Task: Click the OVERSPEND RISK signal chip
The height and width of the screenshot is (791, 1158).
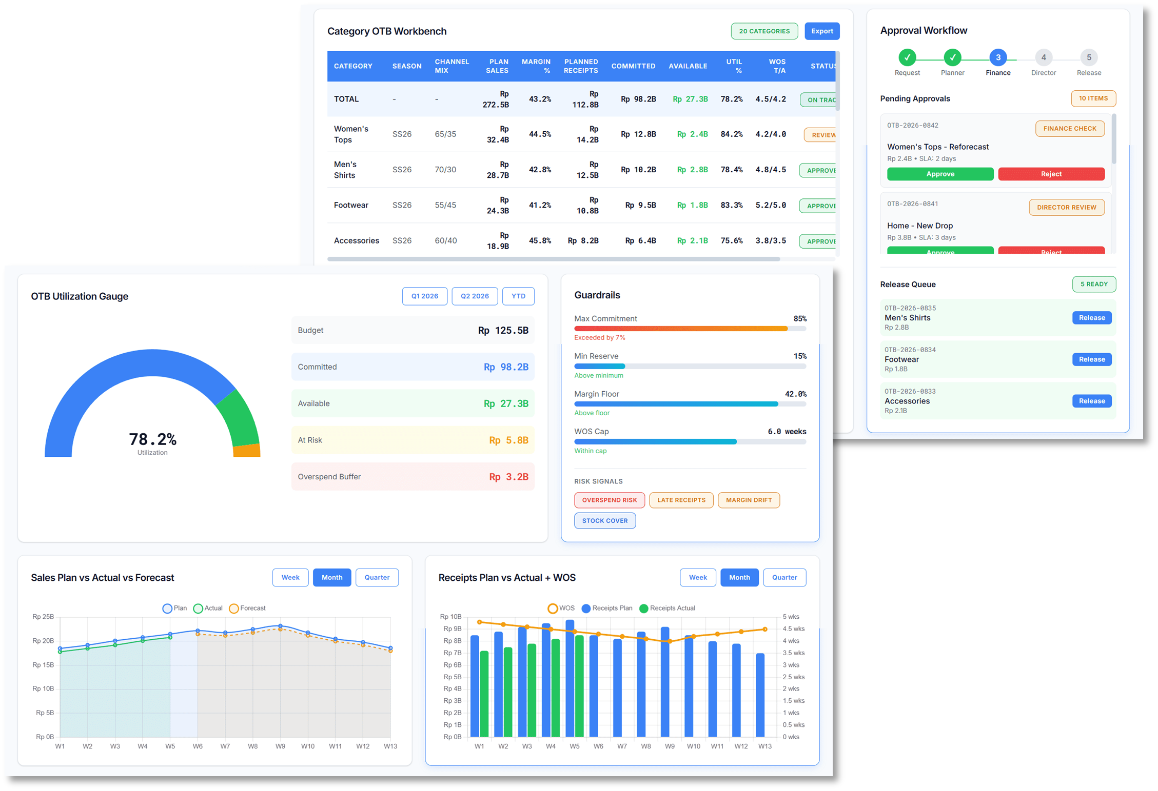Action: [610, 500]
